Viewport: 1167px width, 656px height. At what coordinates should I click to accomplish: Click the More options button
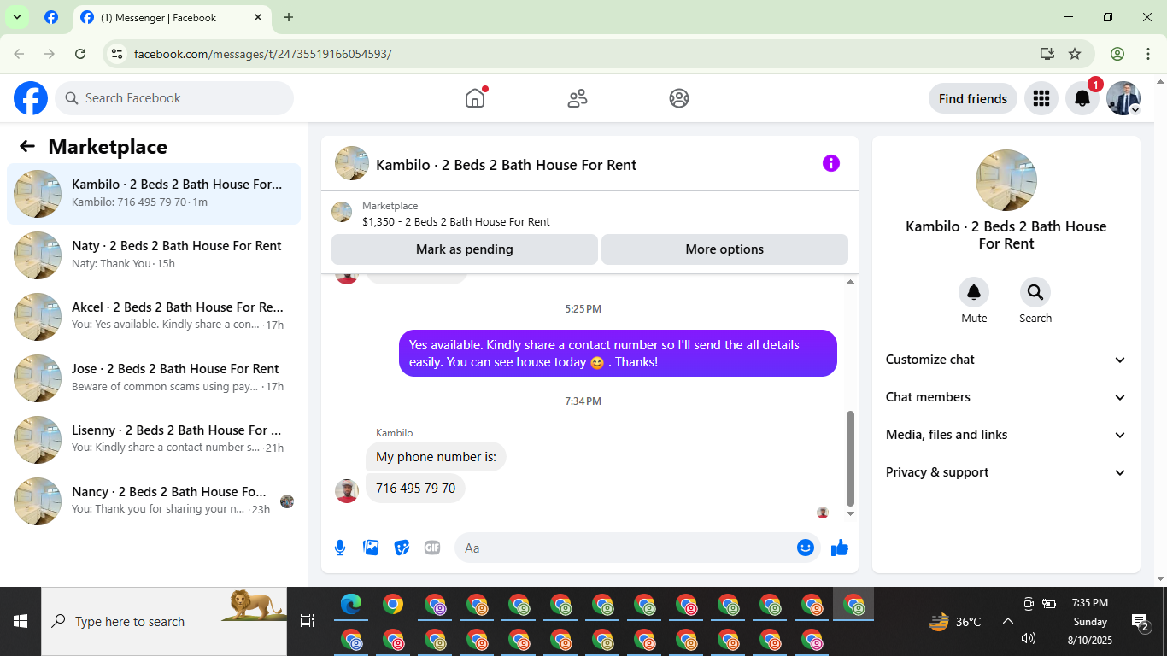[724, 249]
